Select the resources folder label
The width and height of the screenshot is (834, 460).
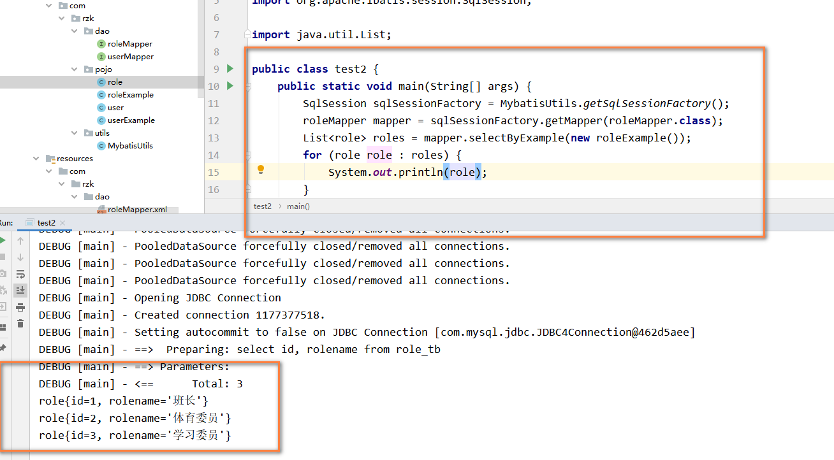click(75, 159)
